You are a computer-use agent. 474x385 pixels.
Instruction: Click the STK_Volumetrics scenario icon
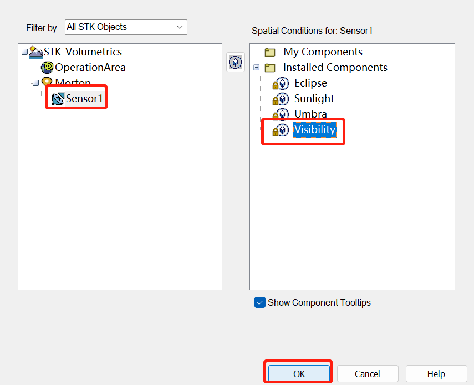tap(36, 52)
